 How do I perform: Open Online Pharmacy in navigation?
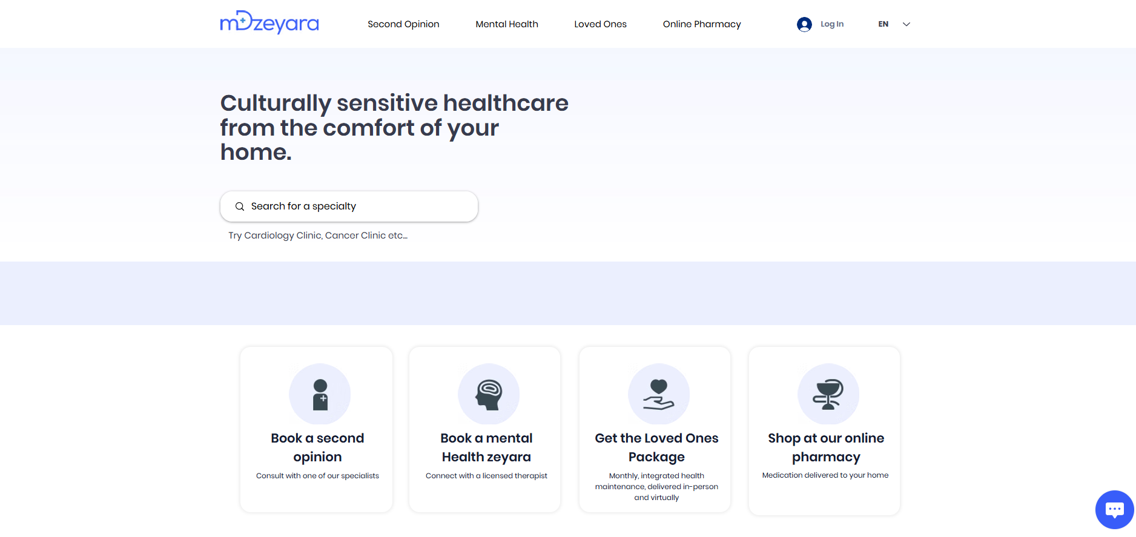click(x=702, y=24)
